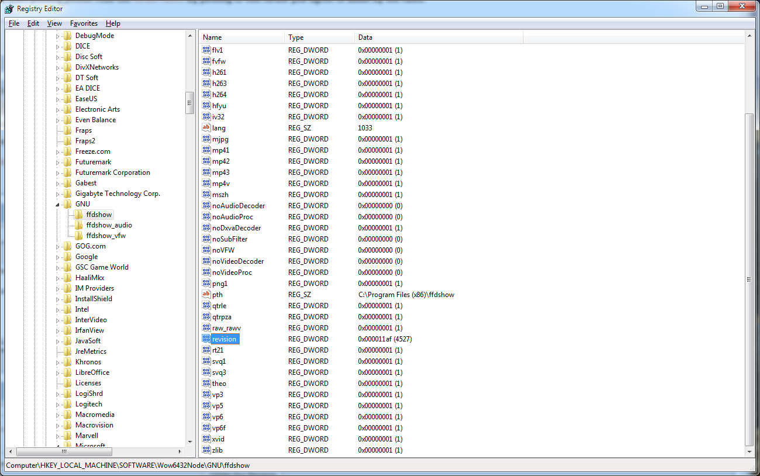Click the tree pane scroll-down arrow

tap(190, 442)
